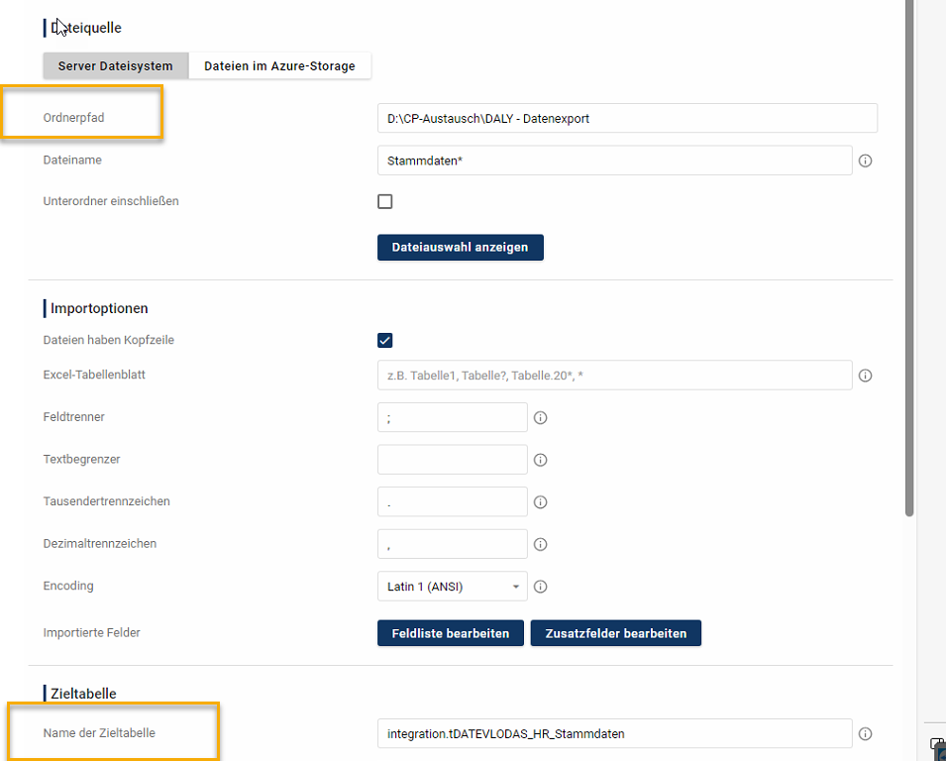
Task: Show the Tausendertrennzeichen info icon help
Action: click(541, 502)
